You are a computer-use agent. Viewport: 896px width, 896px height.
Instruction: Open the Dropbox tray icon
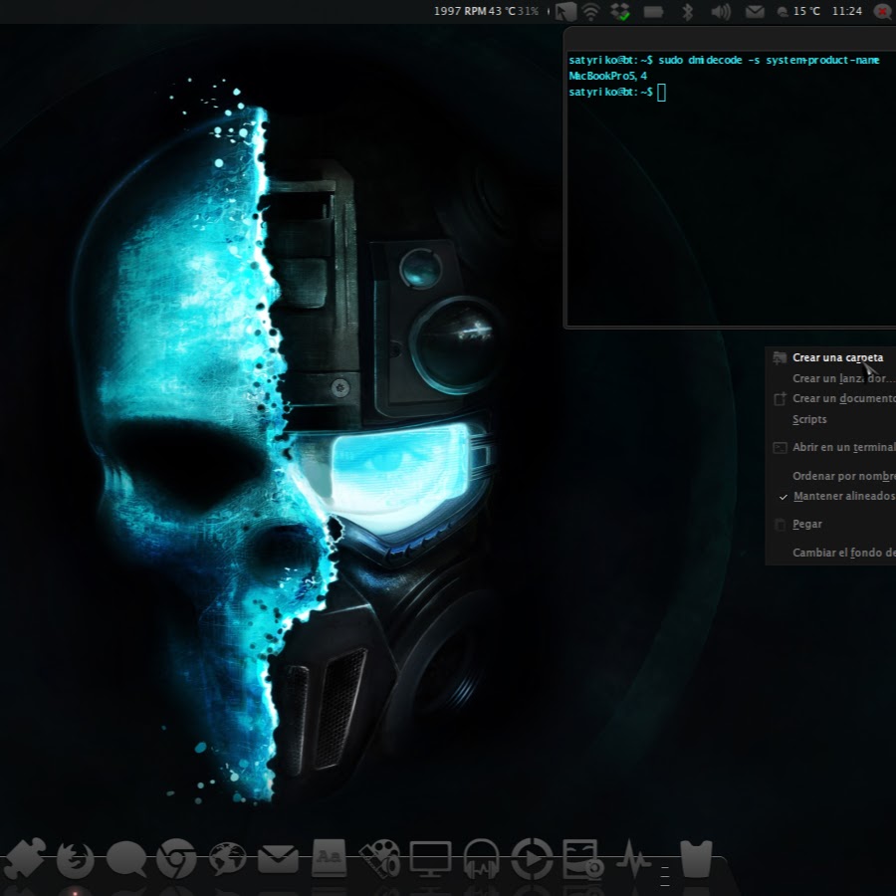[620, 11]
